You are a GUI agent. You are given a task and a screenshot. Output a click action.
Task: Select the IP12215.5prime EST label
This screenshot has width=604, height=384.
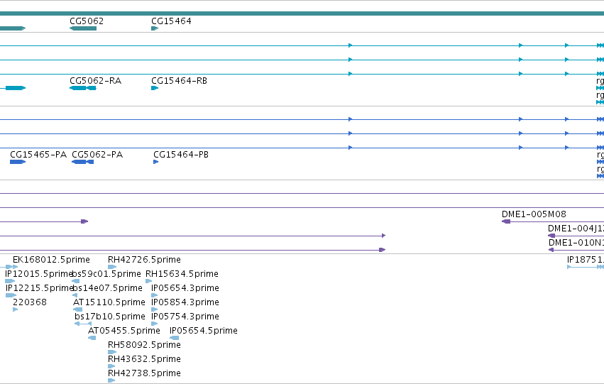coord(39,288)
